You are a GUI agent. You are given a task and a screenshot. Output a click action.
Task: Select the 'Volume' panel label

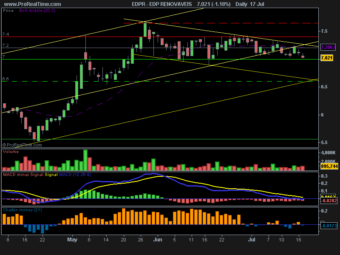click(11, 152)
